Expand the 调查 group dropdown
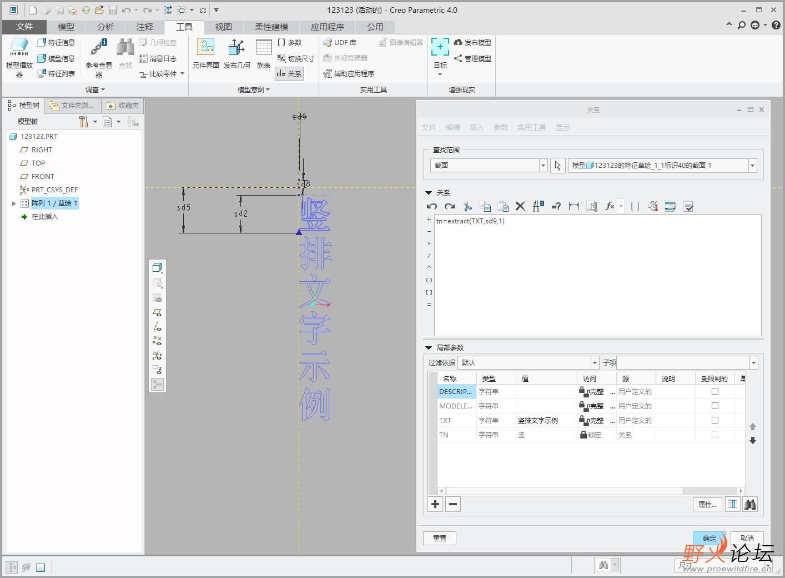Image resolution: width=785 pixels, height=578 pixels. (95, 89)
